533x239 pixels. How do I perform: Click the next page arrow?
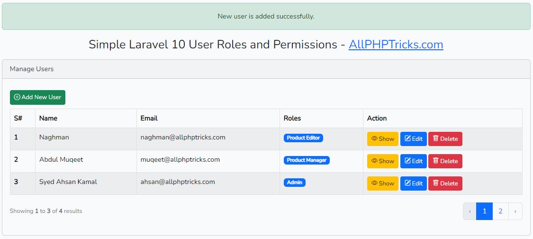pyautogui.click(x=515, y=211)
